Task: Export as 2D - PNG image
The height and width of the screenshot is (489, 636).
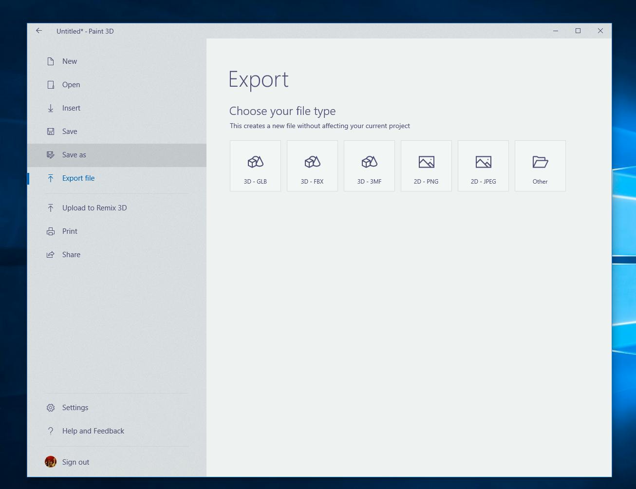Action: [426, 166]
